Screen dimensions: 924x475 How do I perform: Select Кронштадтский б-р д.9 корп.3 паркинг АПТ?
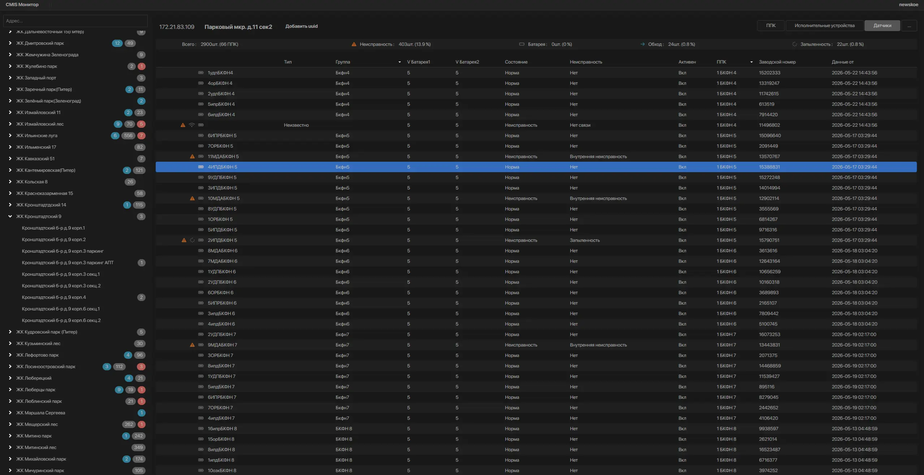pyautogui.click(x=68, y=263)
